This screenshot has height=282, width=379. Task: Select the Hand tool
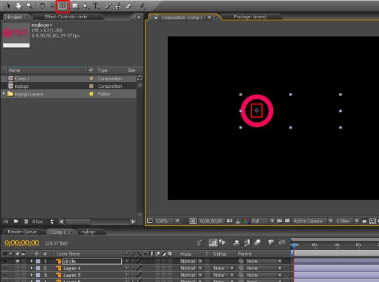(19, 6)
